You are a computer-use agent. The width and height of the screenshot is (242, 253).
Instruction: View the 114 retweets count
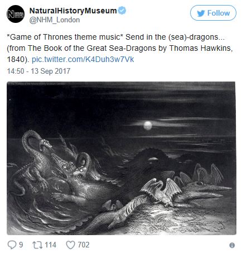coord(50,245)
